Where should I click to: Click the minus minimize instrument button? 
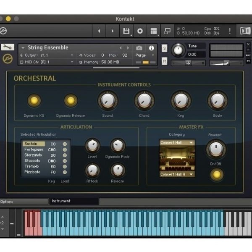[x=248, y=50]
